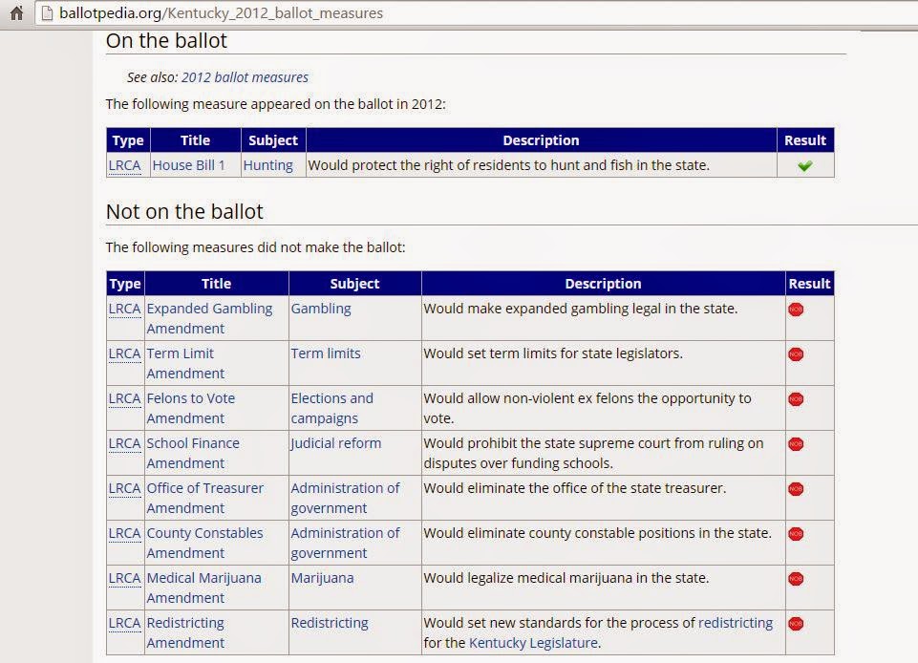918x663 pixels.
Task: Click the page icon in address bar
Action: (x=46, y=13)
